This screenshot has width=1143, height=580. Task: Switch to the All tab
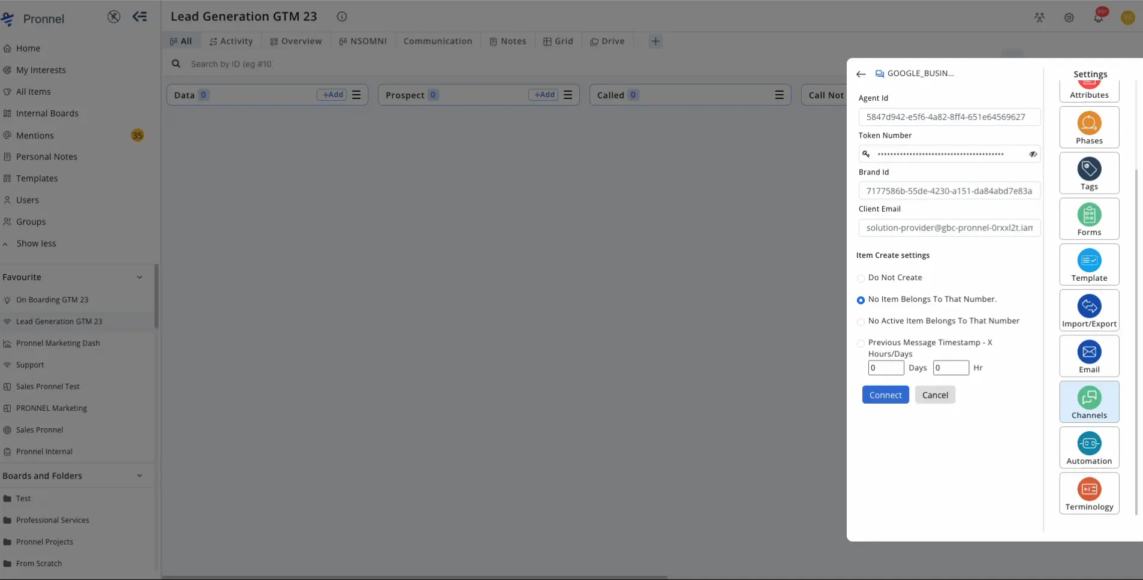tap(181, 41)
